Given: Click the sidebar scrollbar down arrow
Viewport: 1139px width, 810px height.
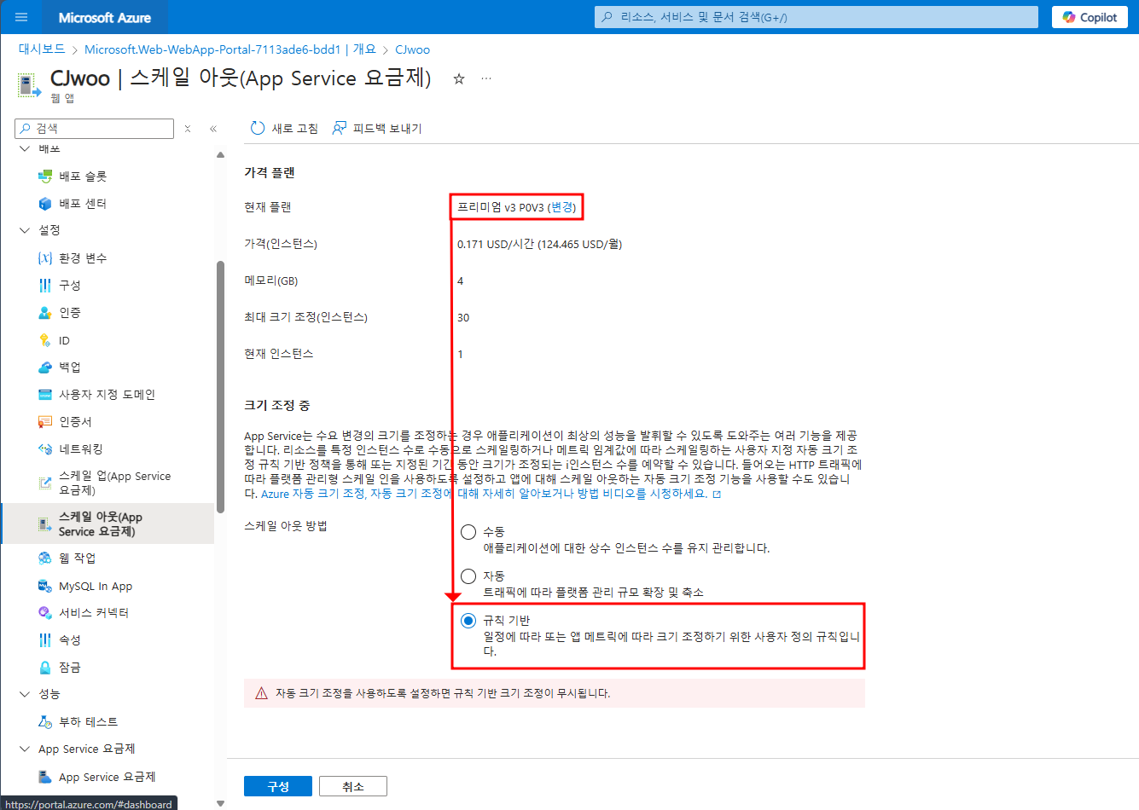Looking at the screenshot, I should tap(220, 803).
